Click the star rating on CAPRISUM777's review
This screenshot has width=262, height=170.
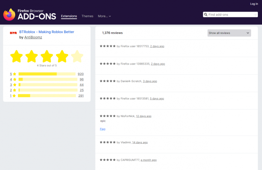108,160
